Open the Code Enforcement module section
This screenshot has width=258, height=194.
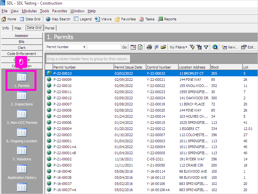[22, 54]
